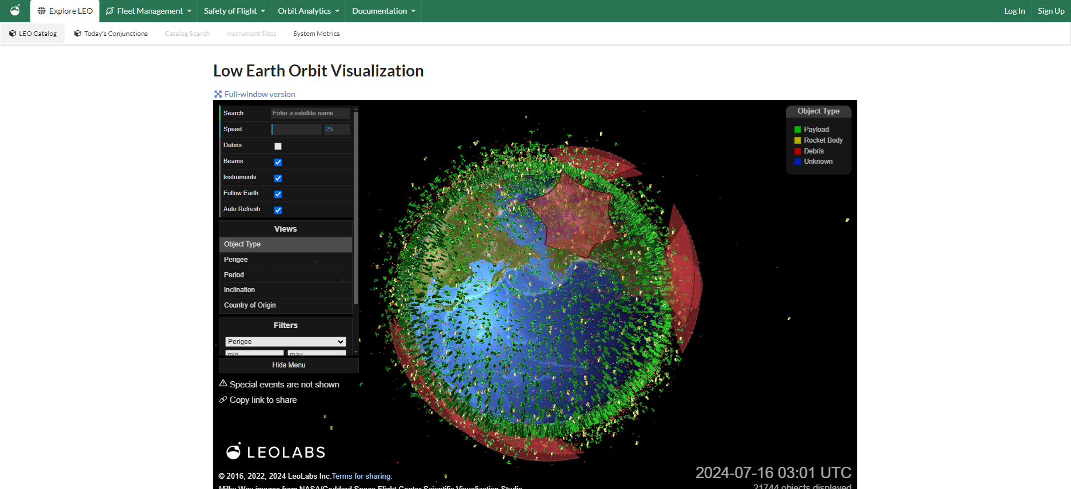Open the Terms for sharing link
Image resolution: width=1071 pixels, height=489 pixels.
[362, 476]
